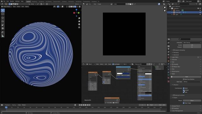The width and height of the screenshot is (202, 114).
Task: Switch to the Layout workspace tab
Action: pyautogui.click(x=28, y=1)
